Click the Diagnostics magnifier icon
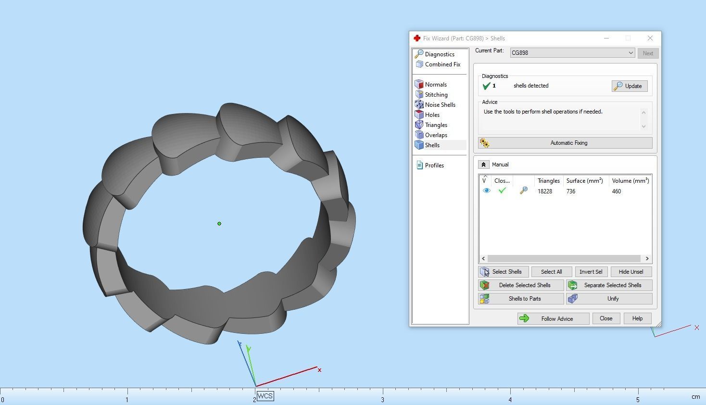This screenshot has height=405, width=706. [419, 54]
